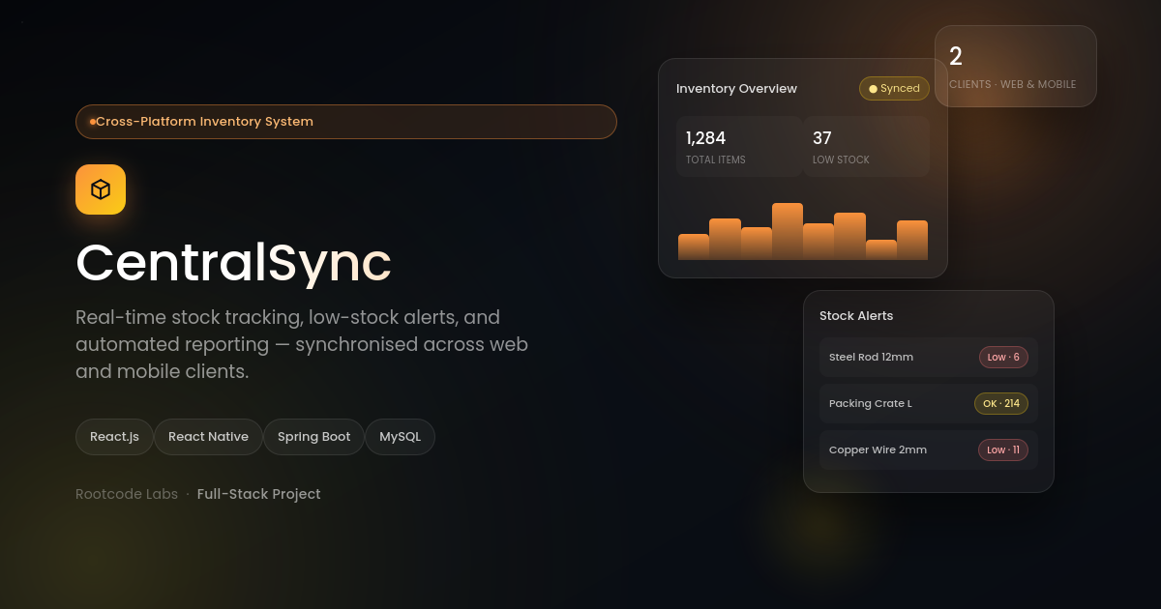Click the CentralSync title text

point(234,262)
